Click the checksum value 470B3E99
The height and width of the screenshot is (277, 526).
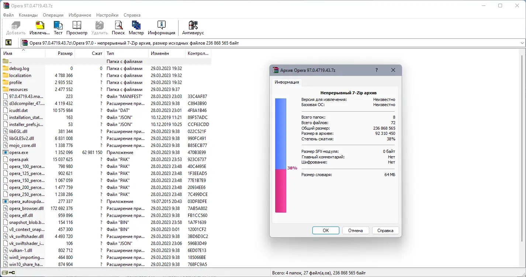point(197,152)
